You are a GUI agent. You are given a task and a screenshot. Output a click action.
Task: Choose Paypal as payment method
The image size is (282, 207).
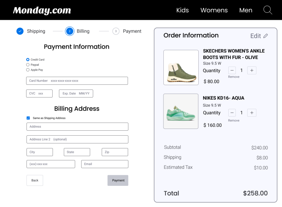[x=28, y=65]
